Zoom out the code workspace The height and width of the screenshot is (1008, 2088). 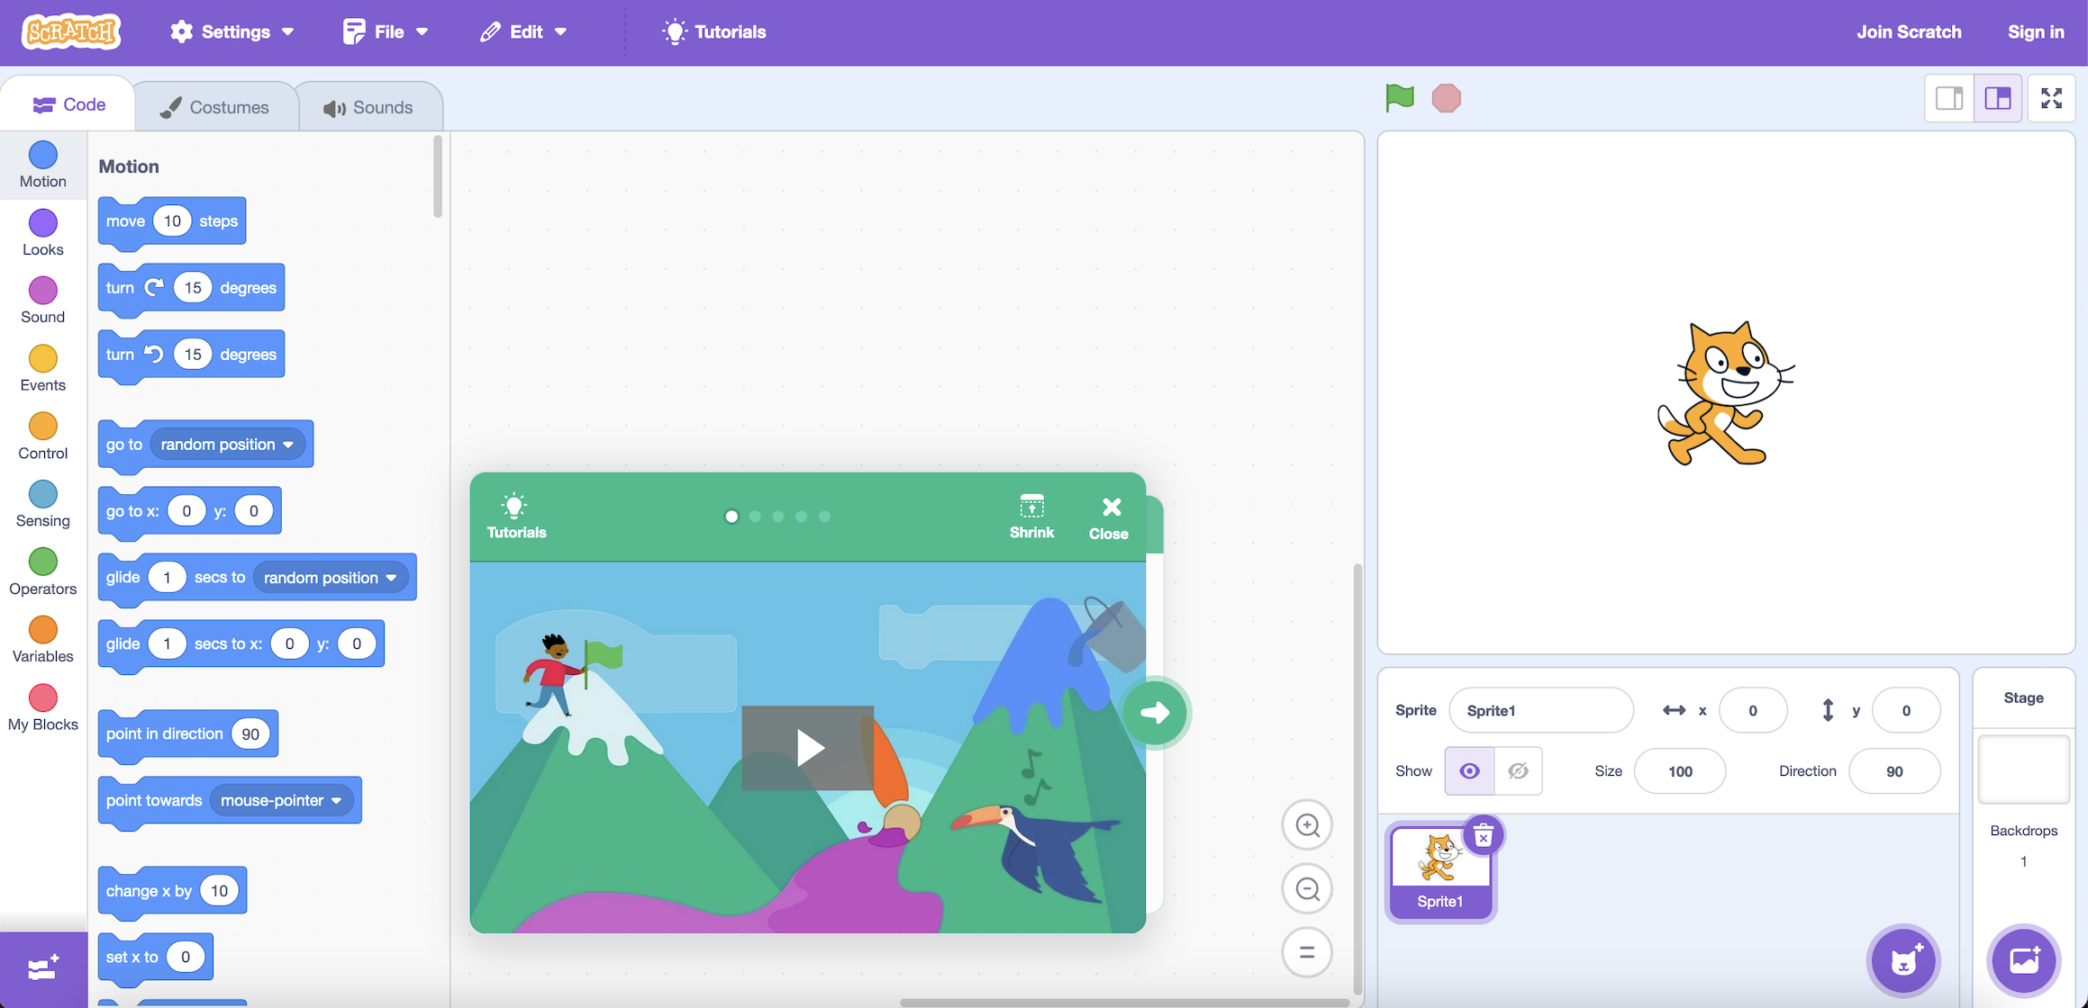pyautogui.click(x=1307, y=888)
